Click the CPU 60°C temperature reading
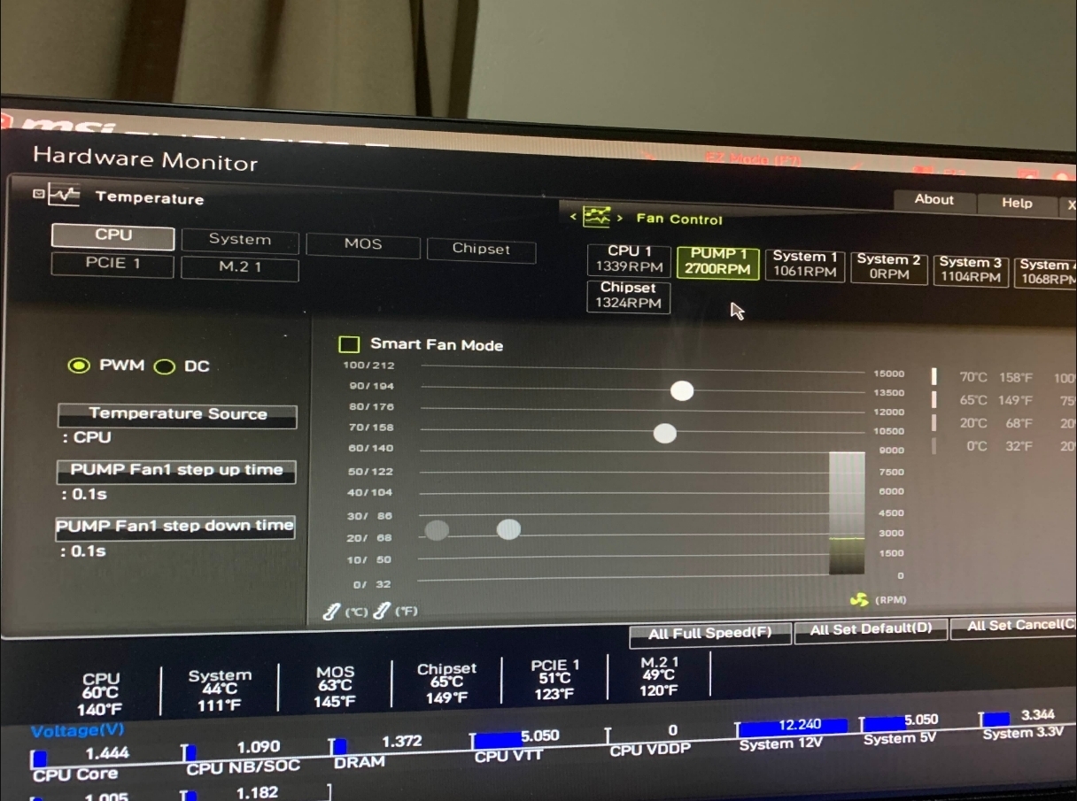Screen dimensions: 1077x801 click(101, 694)
